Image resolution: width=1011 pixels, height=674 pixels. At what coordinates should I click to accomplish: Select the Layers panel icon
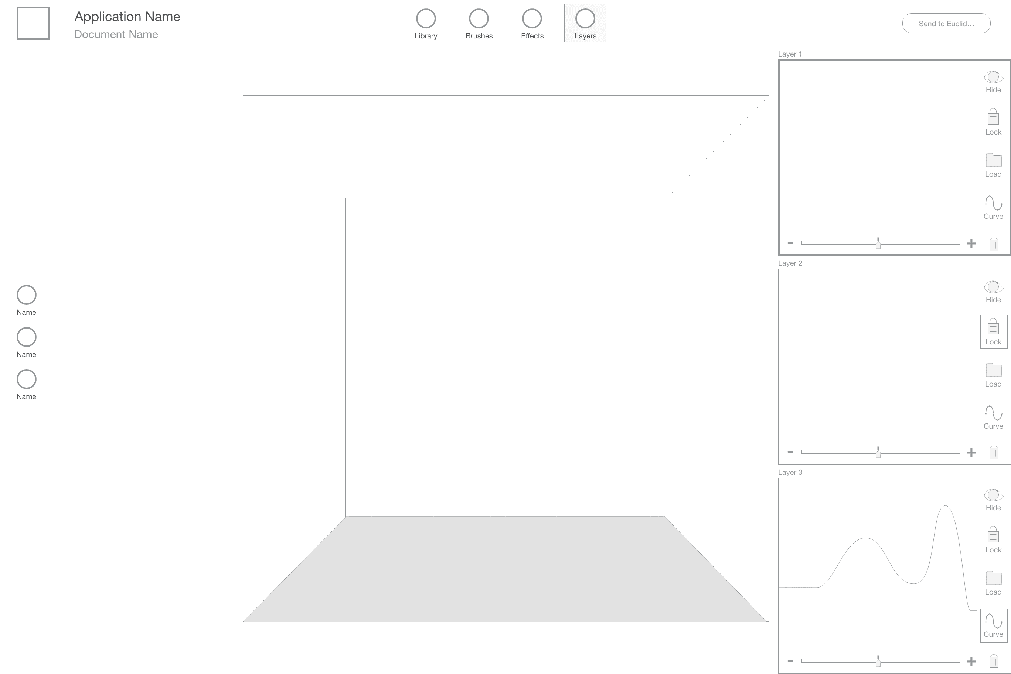[x=585, y=19]
